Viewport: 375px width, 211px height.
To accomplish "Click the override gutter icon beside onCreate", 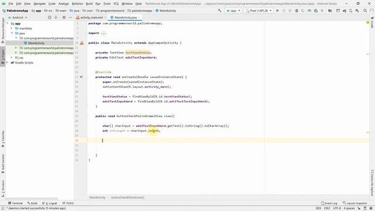I will pyautogui.click(x=81, y=77).
